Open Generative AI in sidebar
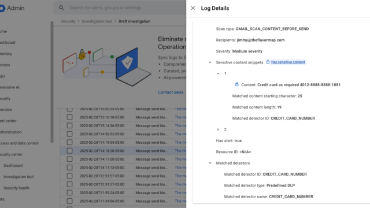Viewport: 370px width, 208px height. coord(10,87)
